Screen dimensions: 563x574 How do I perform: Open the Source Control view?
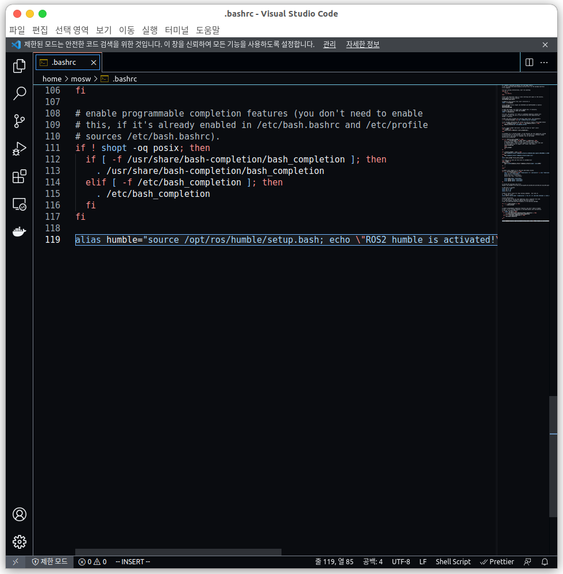coord(19,121)
